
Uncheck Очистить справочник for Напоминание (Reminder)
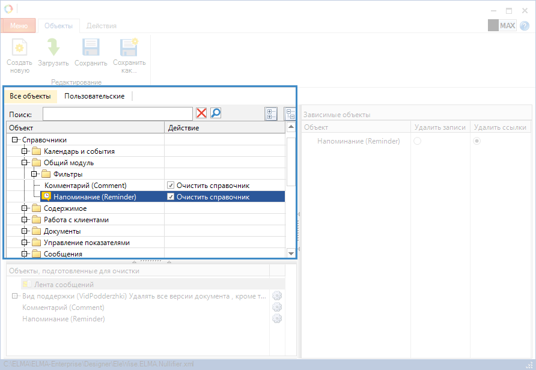click(x=171, y=197)
